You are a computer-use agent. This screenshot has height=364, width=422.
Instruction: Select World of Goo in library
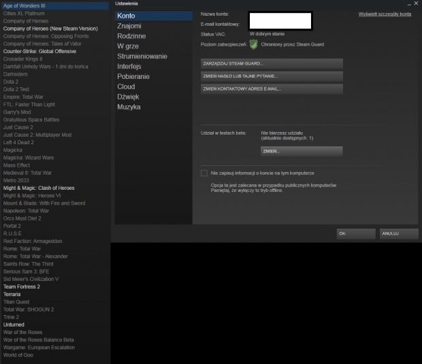(x=18, y=355)
